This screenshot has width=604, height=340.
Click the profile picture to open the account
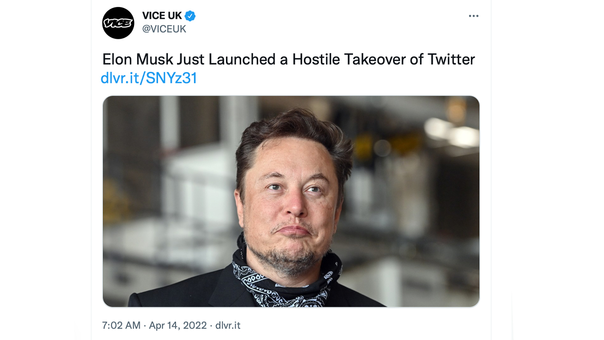[x=118, y=23]
